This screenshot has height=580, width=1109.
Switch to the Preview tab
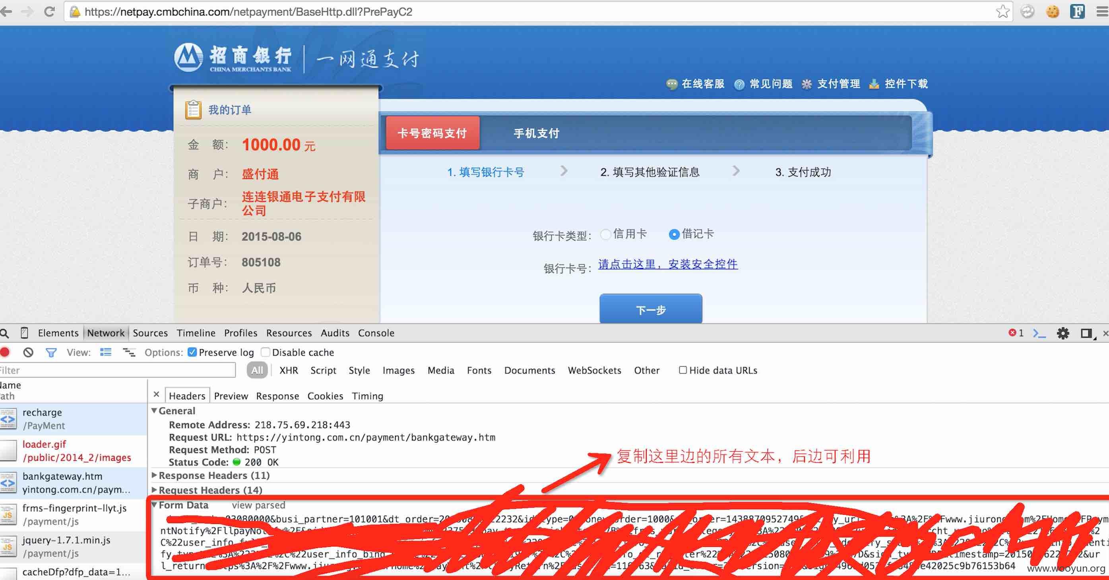coord(231,396)
